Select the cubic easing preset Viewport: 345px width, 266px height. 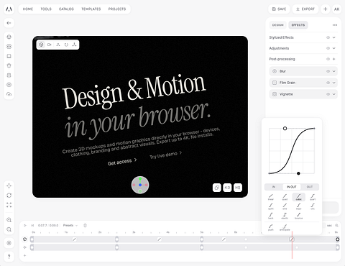(x=299, y=197)
